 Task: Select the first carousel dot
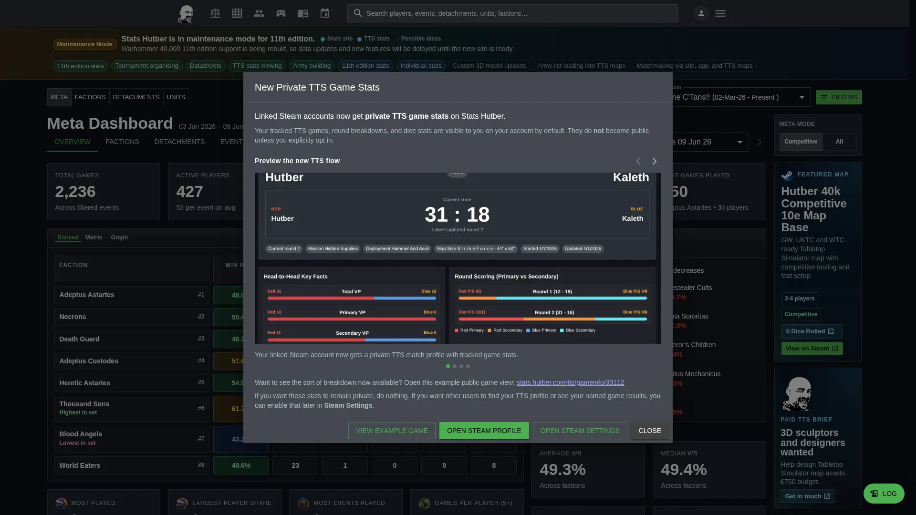[448, 366]
